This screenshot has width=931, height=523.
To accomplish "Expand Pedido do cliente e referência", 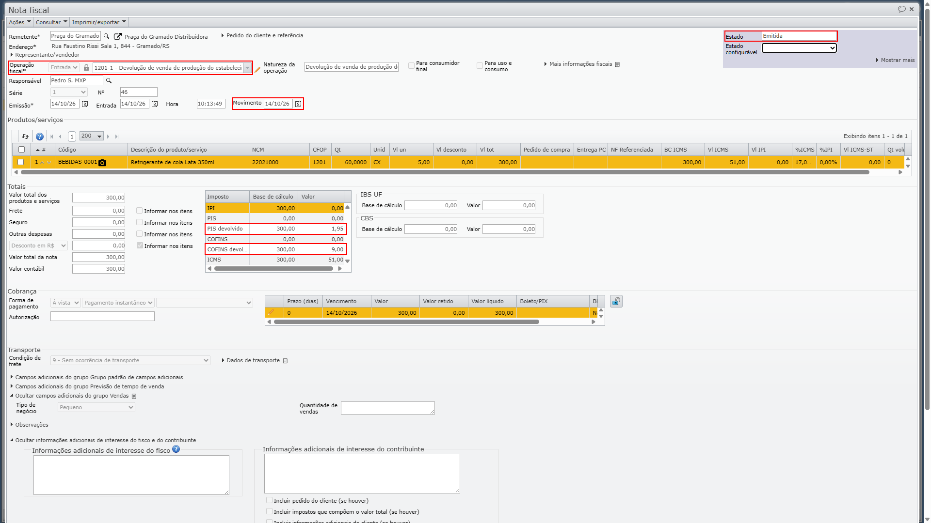I will point(262,35).
